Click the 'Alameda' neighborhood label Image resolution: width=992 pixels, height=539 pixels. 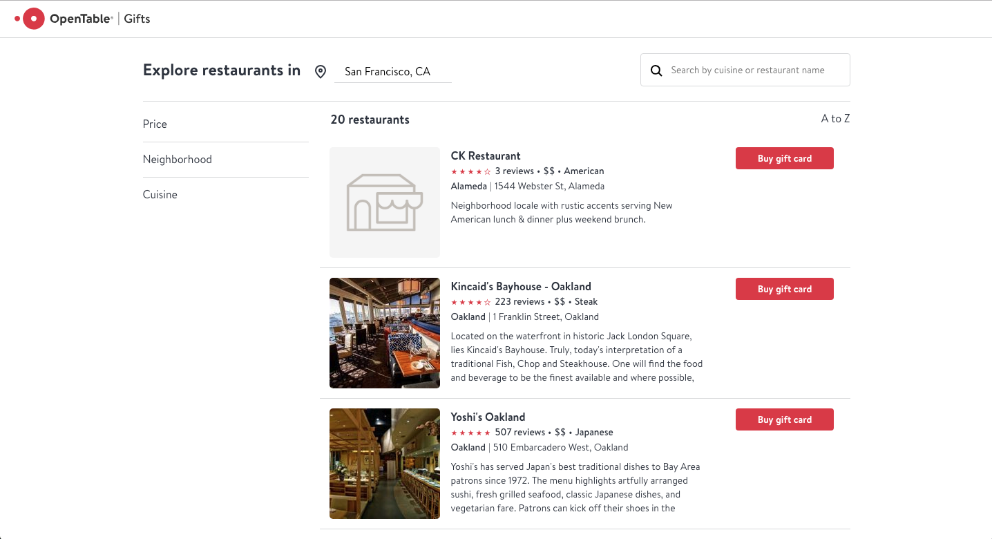[x=469, y=187]
